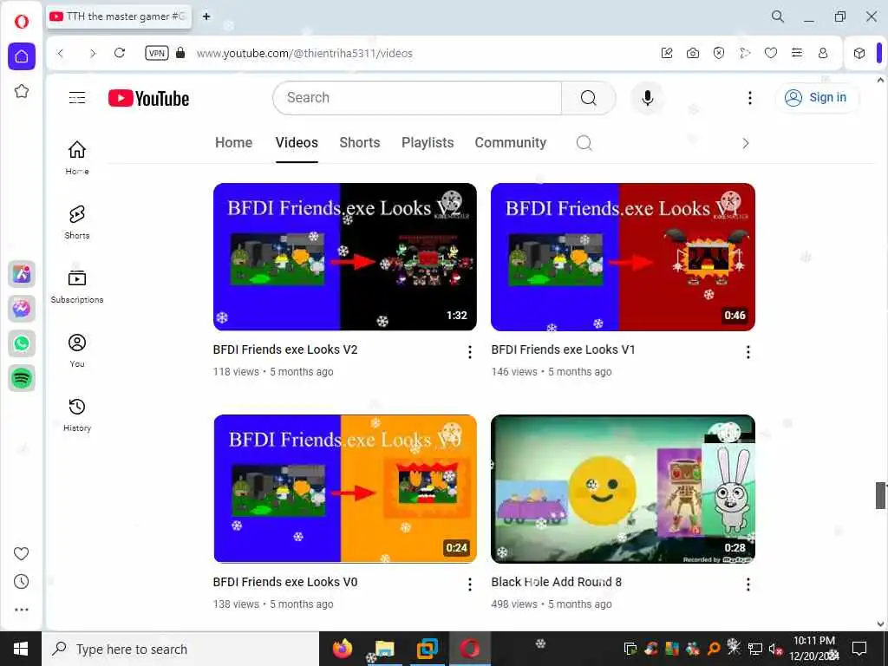Play the Black Hole Add Round 8 thumbnail

tap(623, 489)
